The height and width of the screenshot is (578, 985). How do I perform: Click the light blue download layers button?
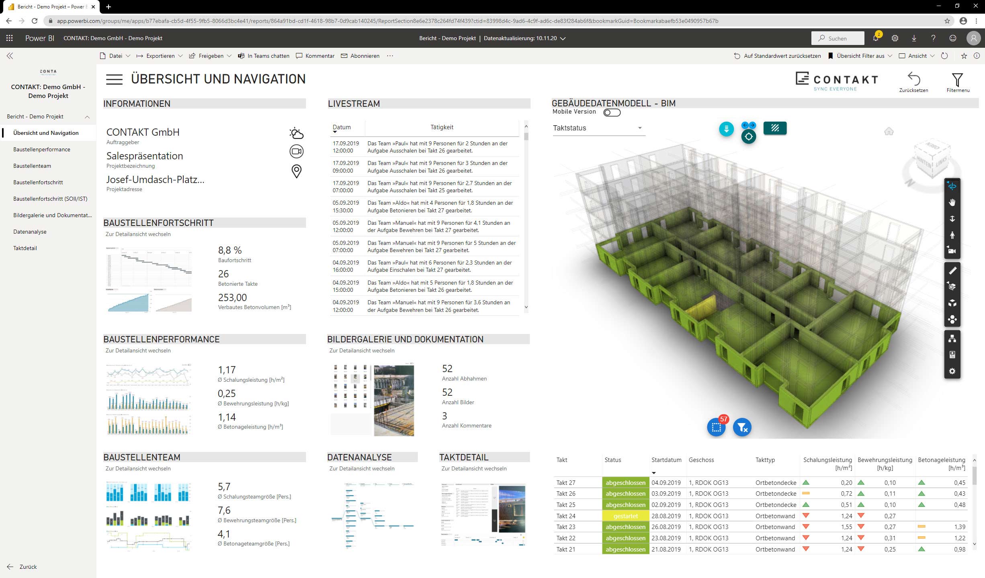click(x=726, y=129)
